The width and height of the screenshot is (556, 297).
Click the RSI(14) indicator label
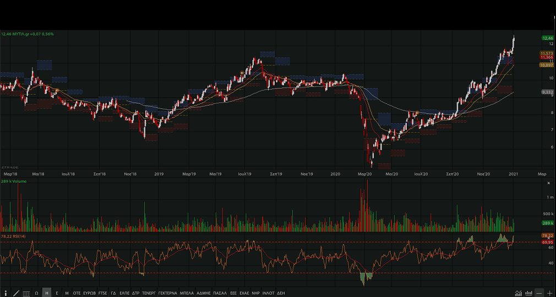click(13, 236)
